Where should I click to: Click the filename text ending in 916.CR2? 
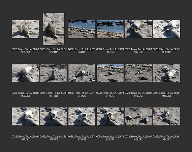point(166,94)
